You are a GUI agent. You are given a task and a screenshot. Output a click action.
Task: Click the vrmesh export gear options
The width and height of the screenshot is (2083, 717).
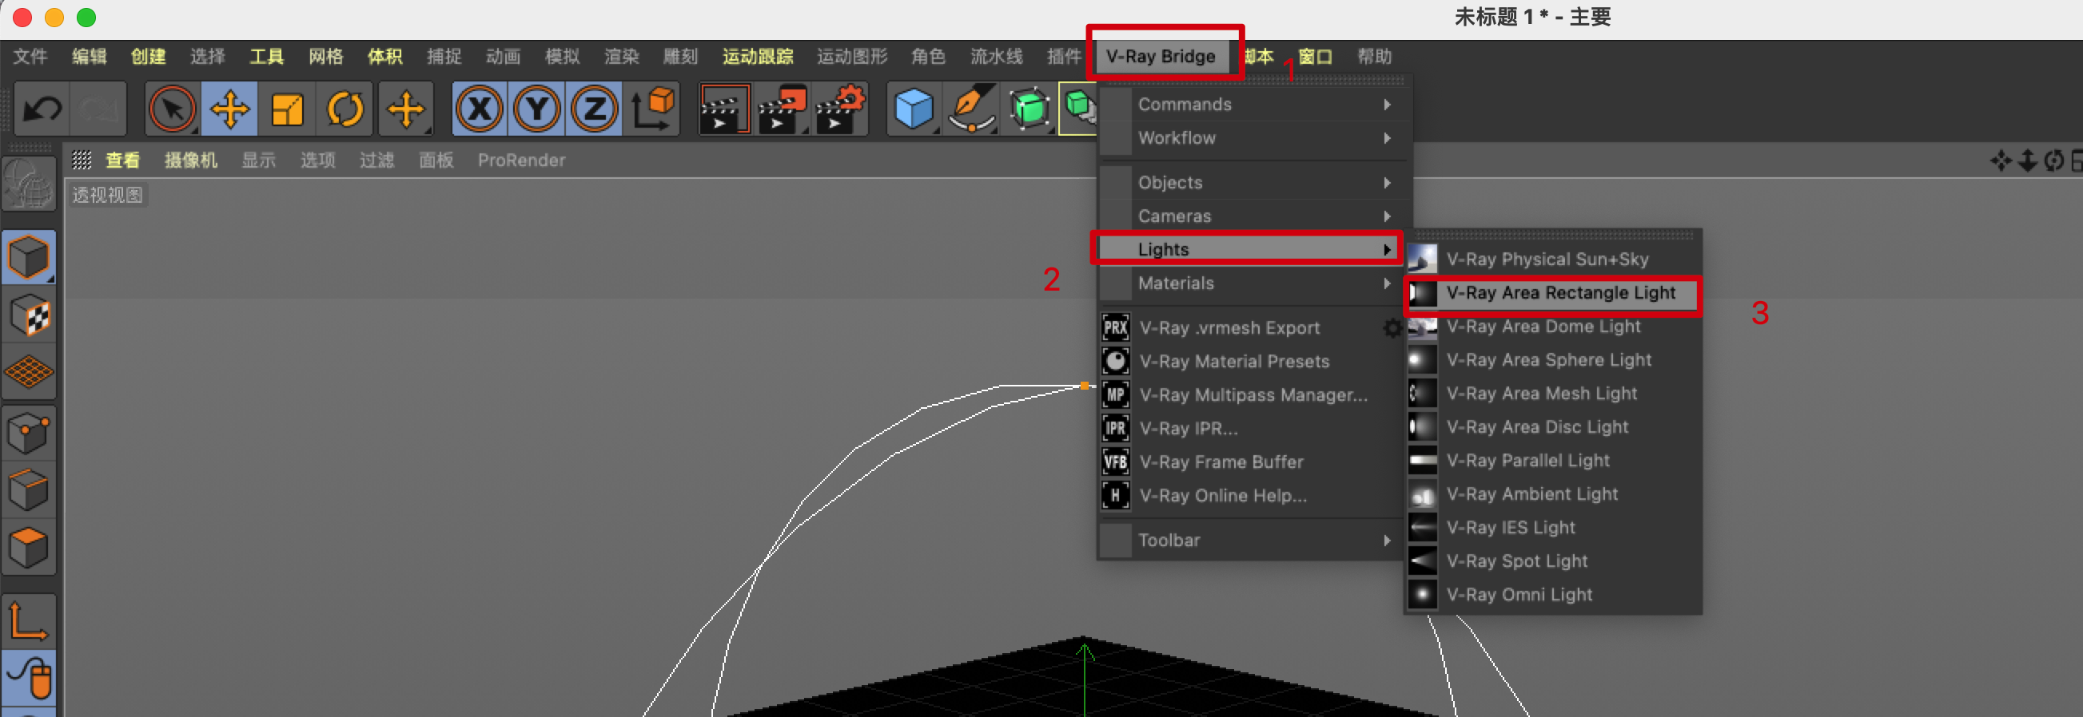click(1392, 328)
